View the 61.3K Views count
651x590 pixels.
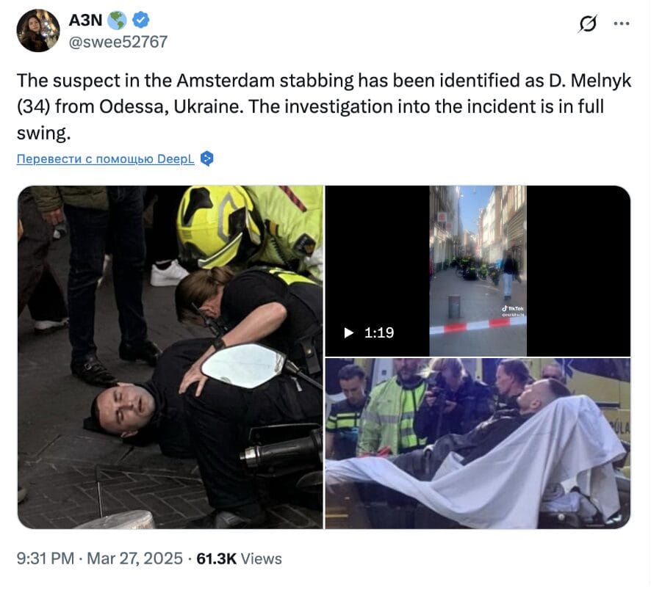239,558
